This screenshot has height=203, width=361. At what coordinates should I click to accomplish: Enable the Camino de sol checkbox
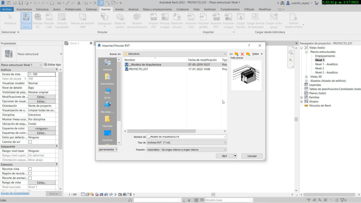point(30,142)
